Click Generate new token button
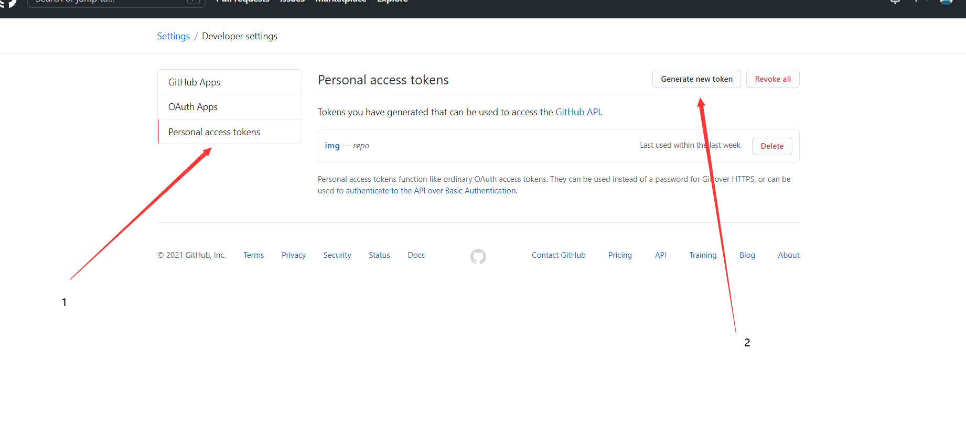The width and height of the screenshot is (966, 447). click(696, 79)
